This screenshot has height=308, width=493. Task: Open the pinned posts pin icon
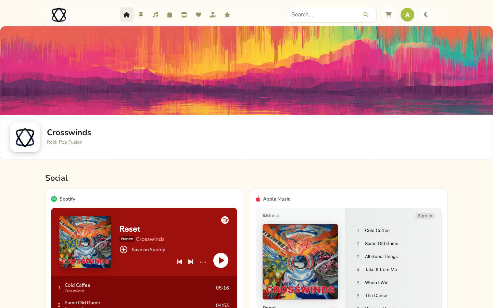pyautogui.click(x=141, y=15)
